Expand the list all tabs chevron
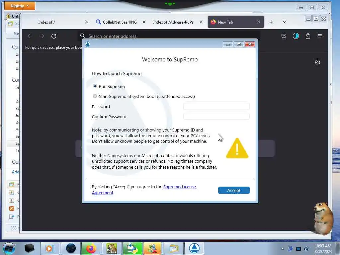The width and height of the screenshot is (340, 255). pos(285,22)
